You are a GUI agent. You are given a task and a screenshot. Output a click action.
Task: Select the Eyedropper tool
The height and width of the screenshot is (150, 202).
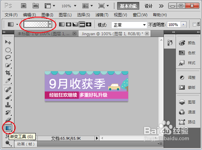pyautogui.click(x=8, y=80)
